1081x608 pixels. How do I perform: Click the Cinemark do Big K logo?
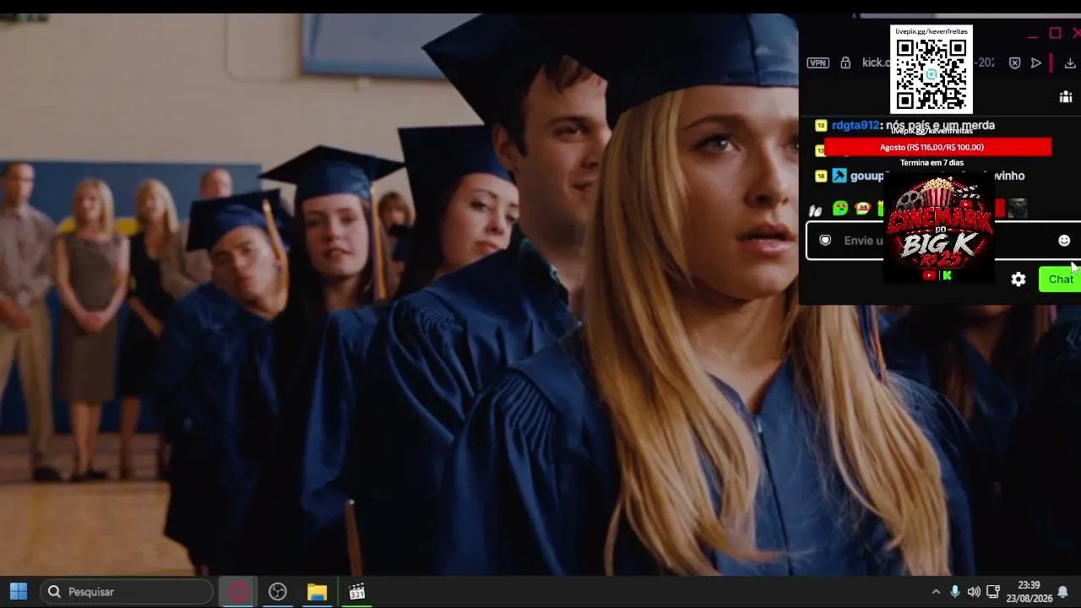coord(939,228)
